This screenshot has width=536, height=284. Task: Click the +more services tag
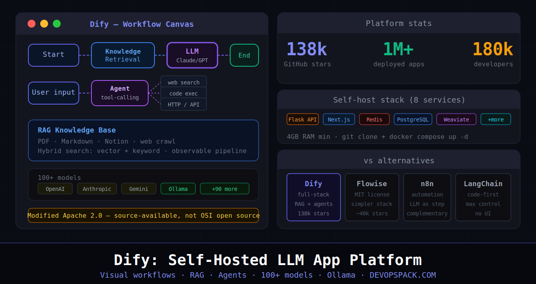(x=496, y=119)
